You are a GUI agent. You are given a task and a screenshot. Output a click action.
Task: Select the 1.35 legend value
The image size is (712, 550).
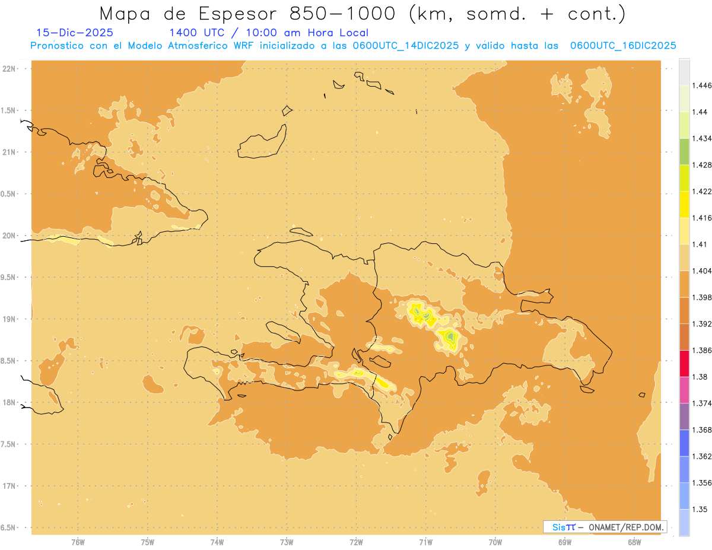tap(700, 510)
